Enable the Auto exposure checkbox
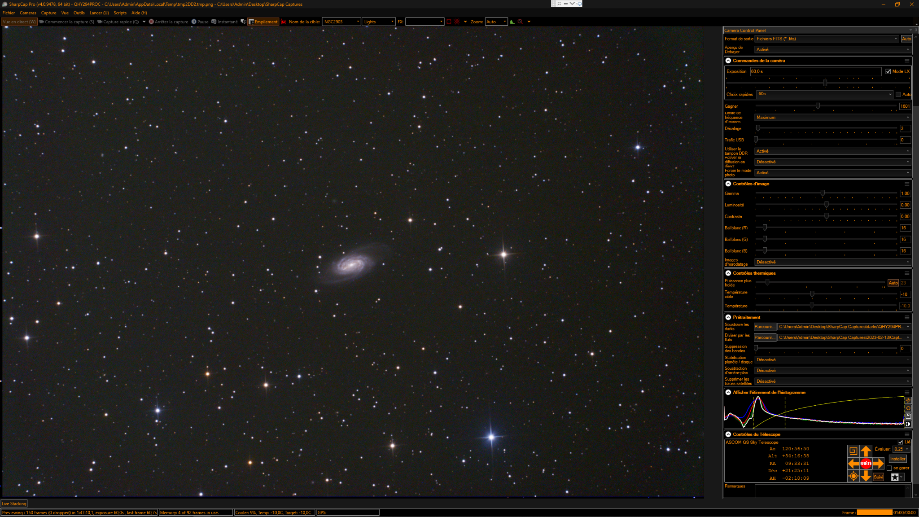The image size is (919, 517). tap(898, 94)
